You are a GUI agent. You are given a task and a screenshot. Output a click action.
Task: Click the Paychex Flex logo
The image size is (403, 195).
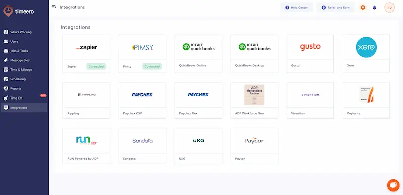[198, 95]
